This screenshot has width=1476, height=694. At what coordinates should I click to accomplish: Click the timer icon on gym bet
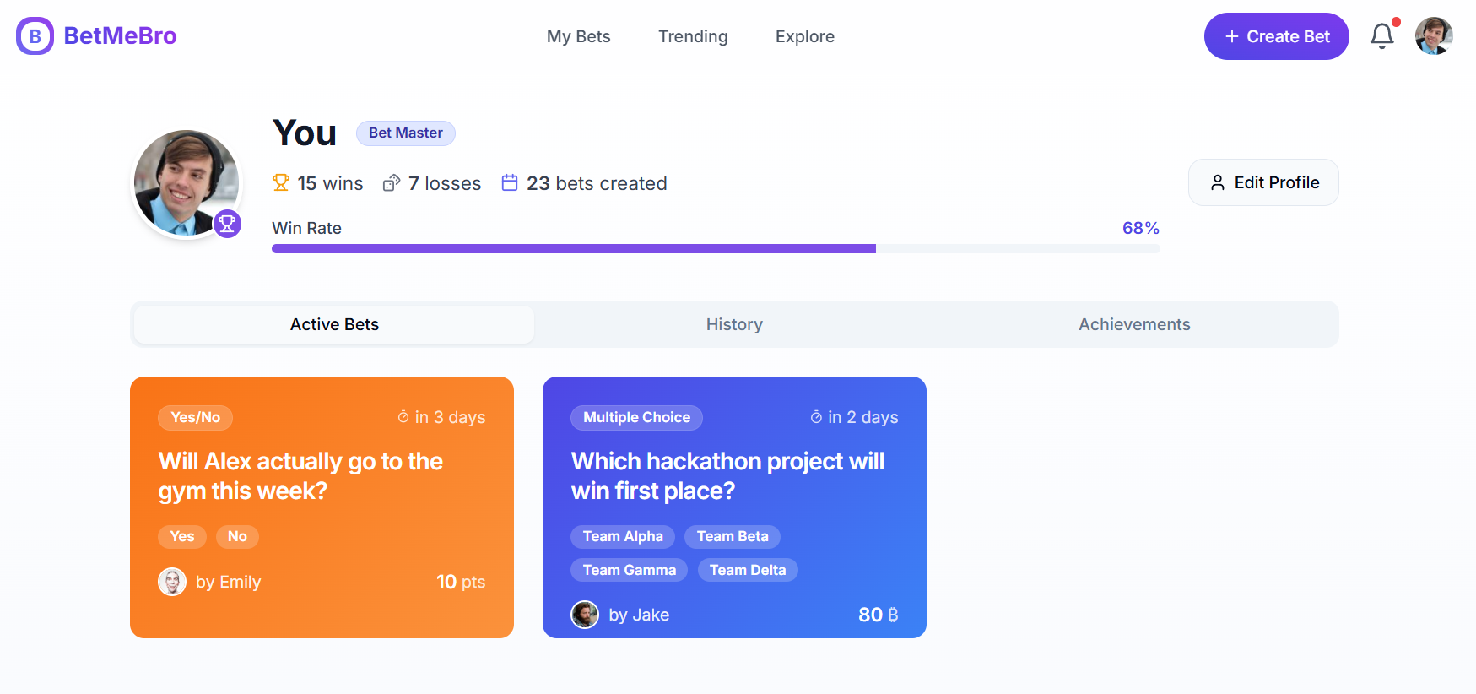point(403,417)
